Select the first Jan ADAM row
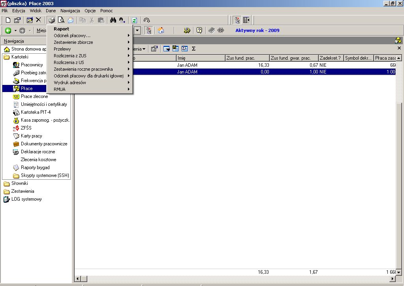Screen dimensions: 404x286 click(235, 65)
